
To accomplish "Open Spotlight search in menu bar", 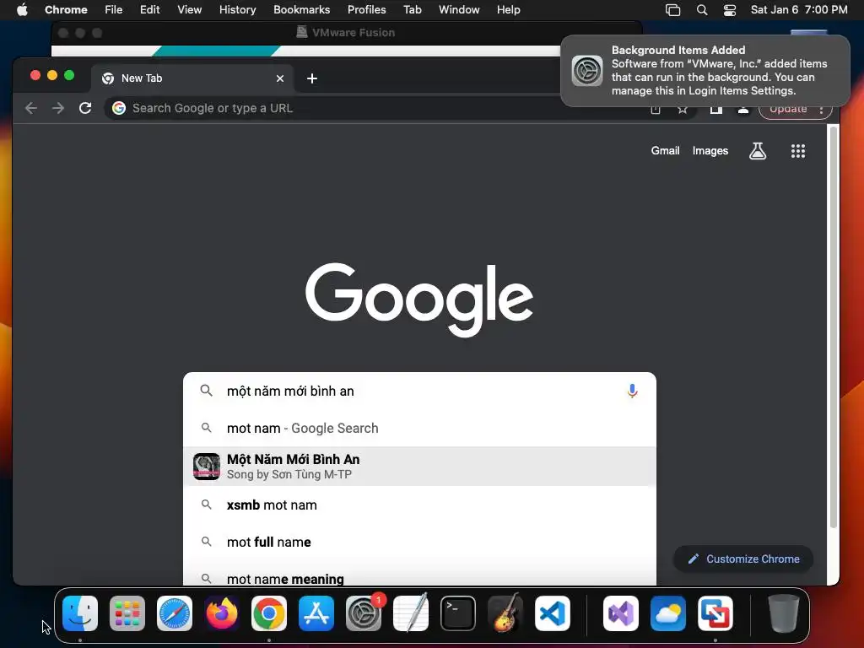I will pos(701,10).
